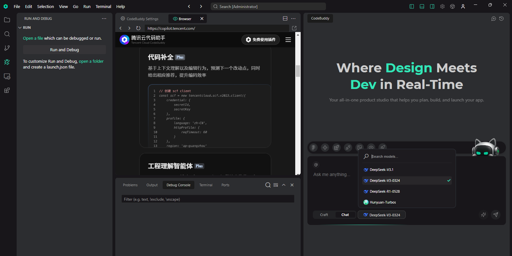Select checked DeepSeek-V3-0324 list entry
The width and height of the screenshot is (512, 256).
(407, 180)
